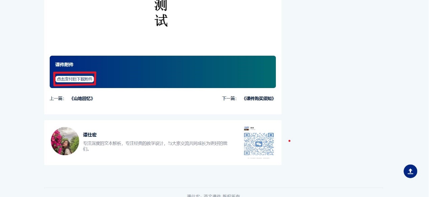Image resolution: width=429 pixels, height=197 pixels.
Task: Open the previous article 《山地回忆》
Action: coord(82,98)
